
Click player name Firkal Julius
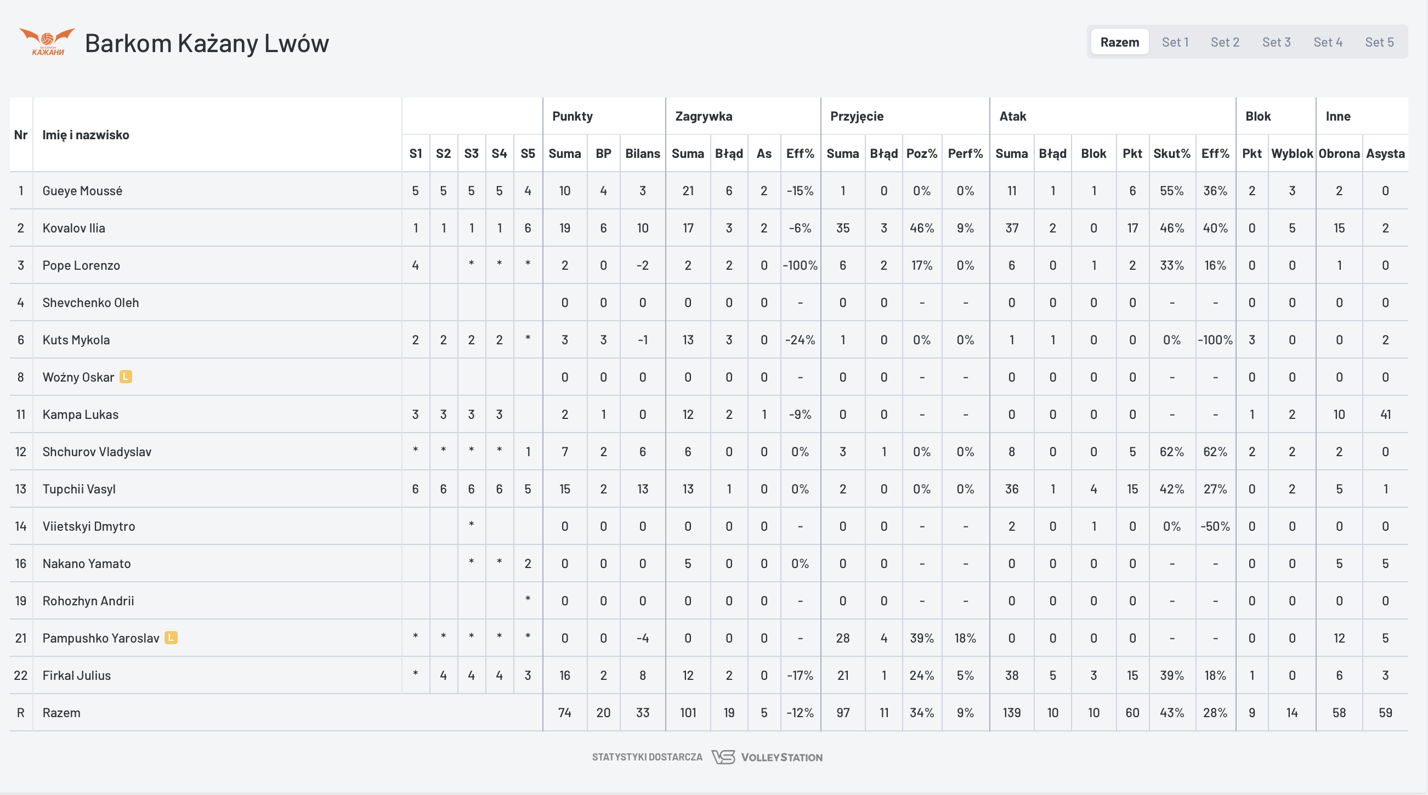77,675
